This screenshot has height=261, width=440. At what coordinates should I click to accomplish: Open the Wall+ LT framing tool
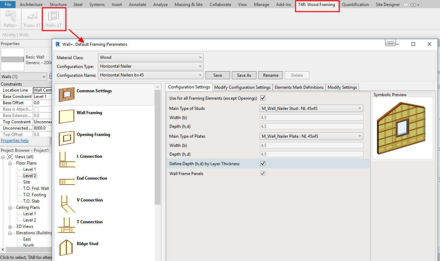[54, 19]
